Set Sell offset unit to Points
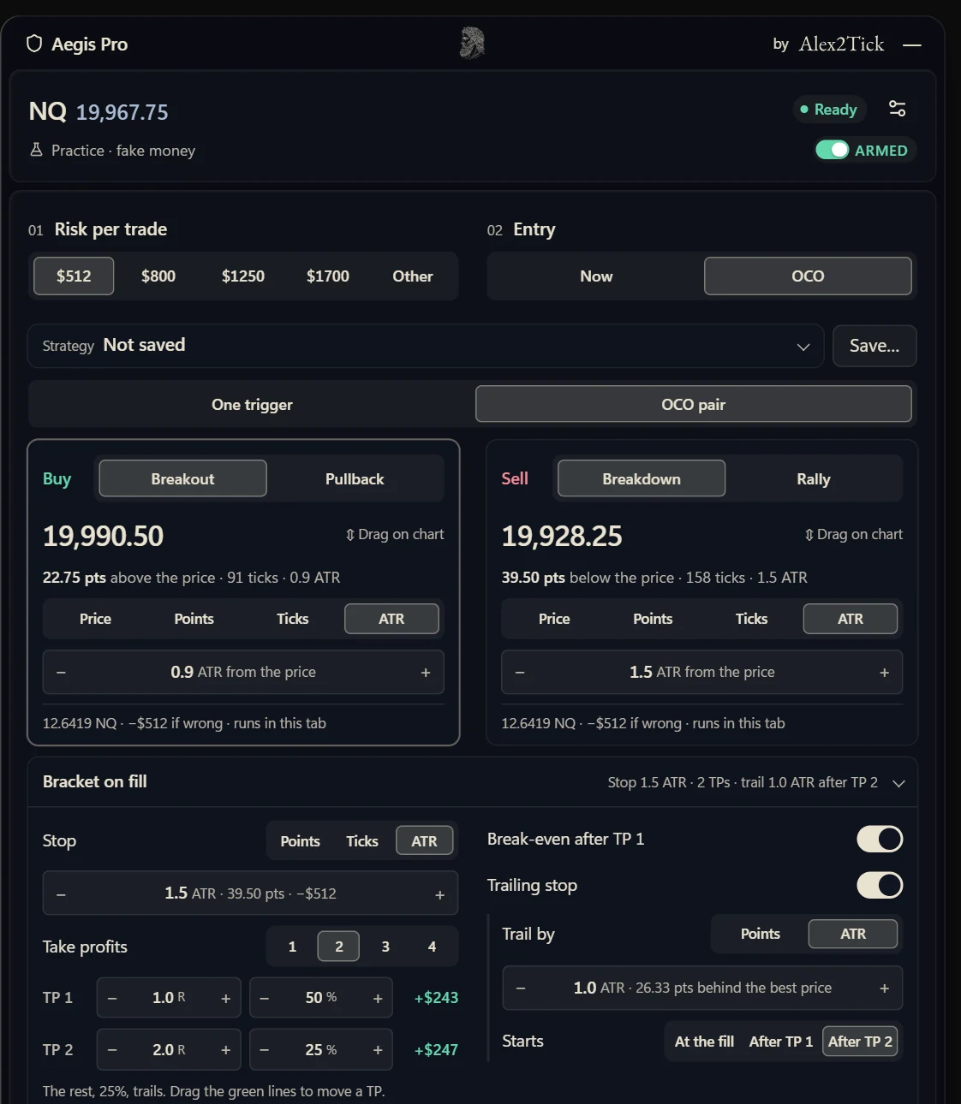The width and height of the screenshot is (961, 1104). [653, 619]
